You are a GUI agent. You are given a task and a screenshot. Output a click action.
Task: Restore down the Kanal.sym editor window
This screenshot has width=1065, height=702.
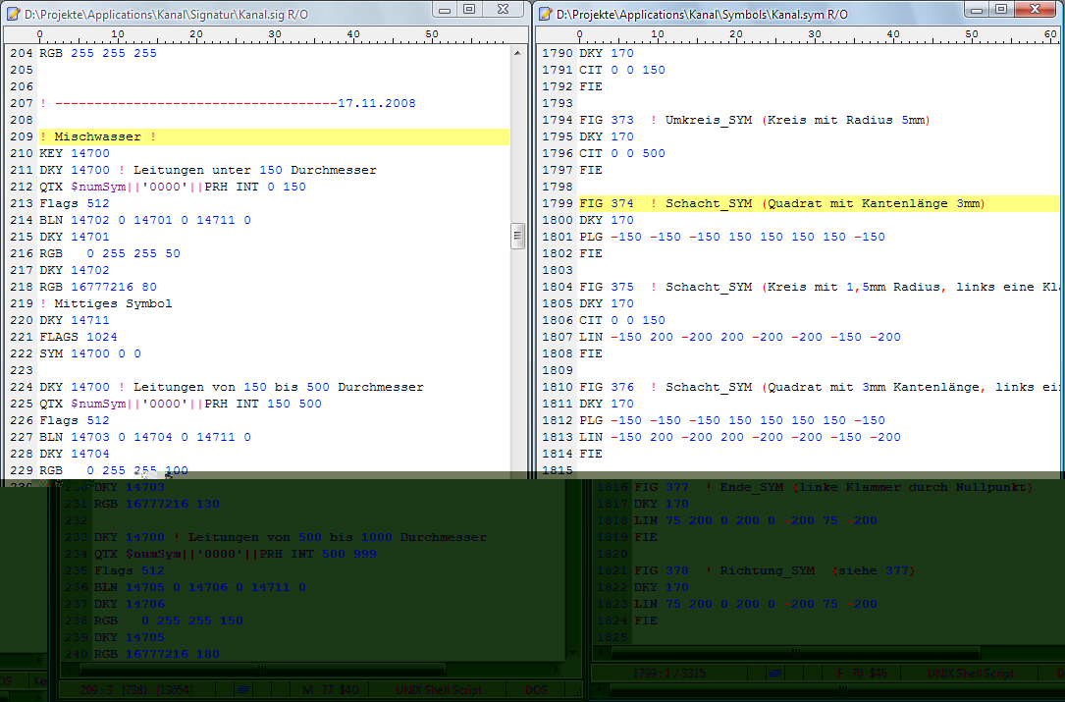pyautogui.click(x=1001, y=10)
